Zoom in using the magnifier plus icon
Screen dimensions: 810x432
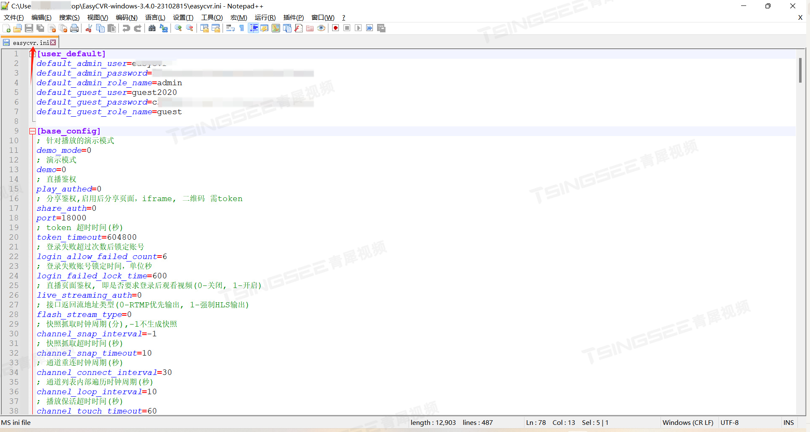point(178,28)
